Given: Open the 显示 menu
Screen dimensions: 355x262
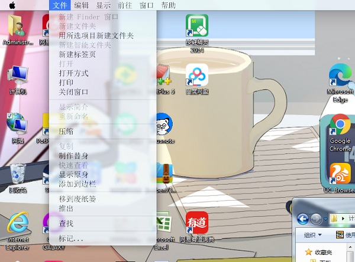Looking at the screenshot, I should pos(103,5).
